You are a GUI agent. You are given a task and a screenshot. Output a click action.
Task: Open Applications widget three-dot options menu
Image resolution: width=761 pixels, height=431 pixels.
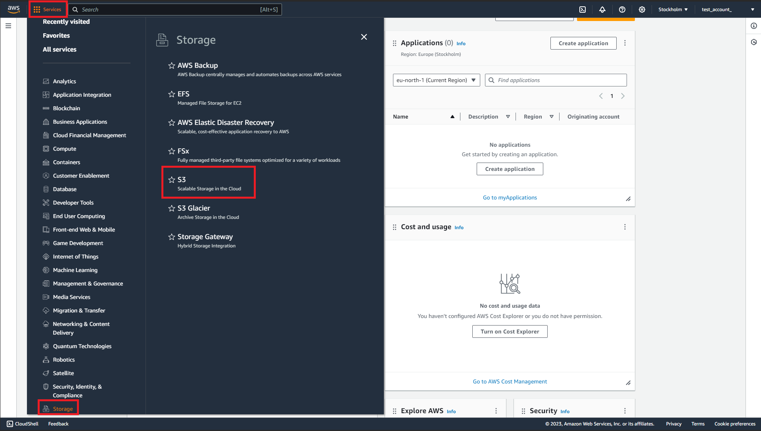[x=625, y=43]
